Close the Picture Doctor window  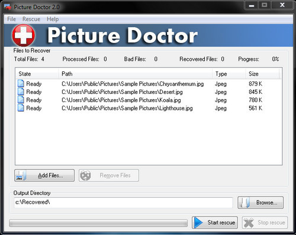pyautogui.click(x=282, y=5)
